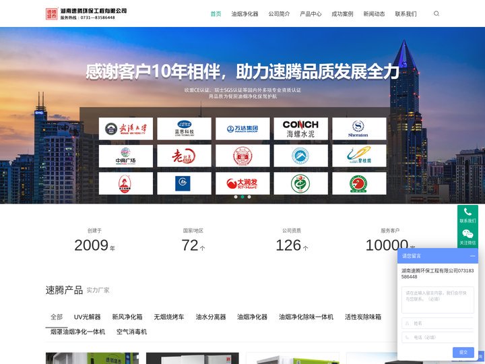This screenshot has width=485, height=364.
Task: Click the 速腾产品 section heading
Action: (64, 290)
